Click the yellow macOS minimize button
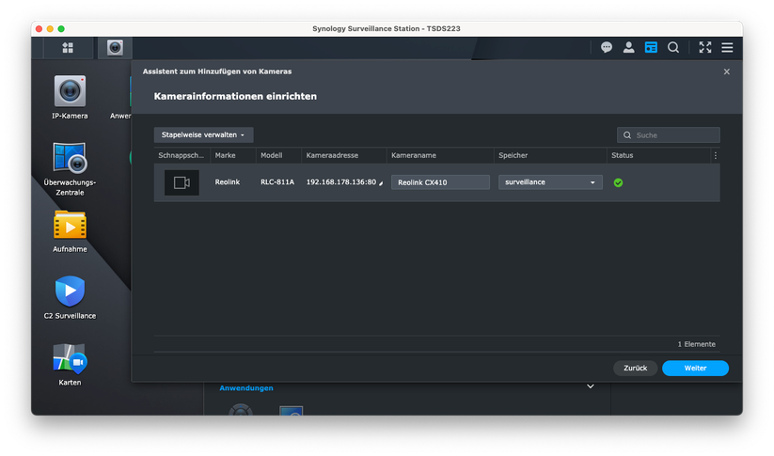 (50, 28)
